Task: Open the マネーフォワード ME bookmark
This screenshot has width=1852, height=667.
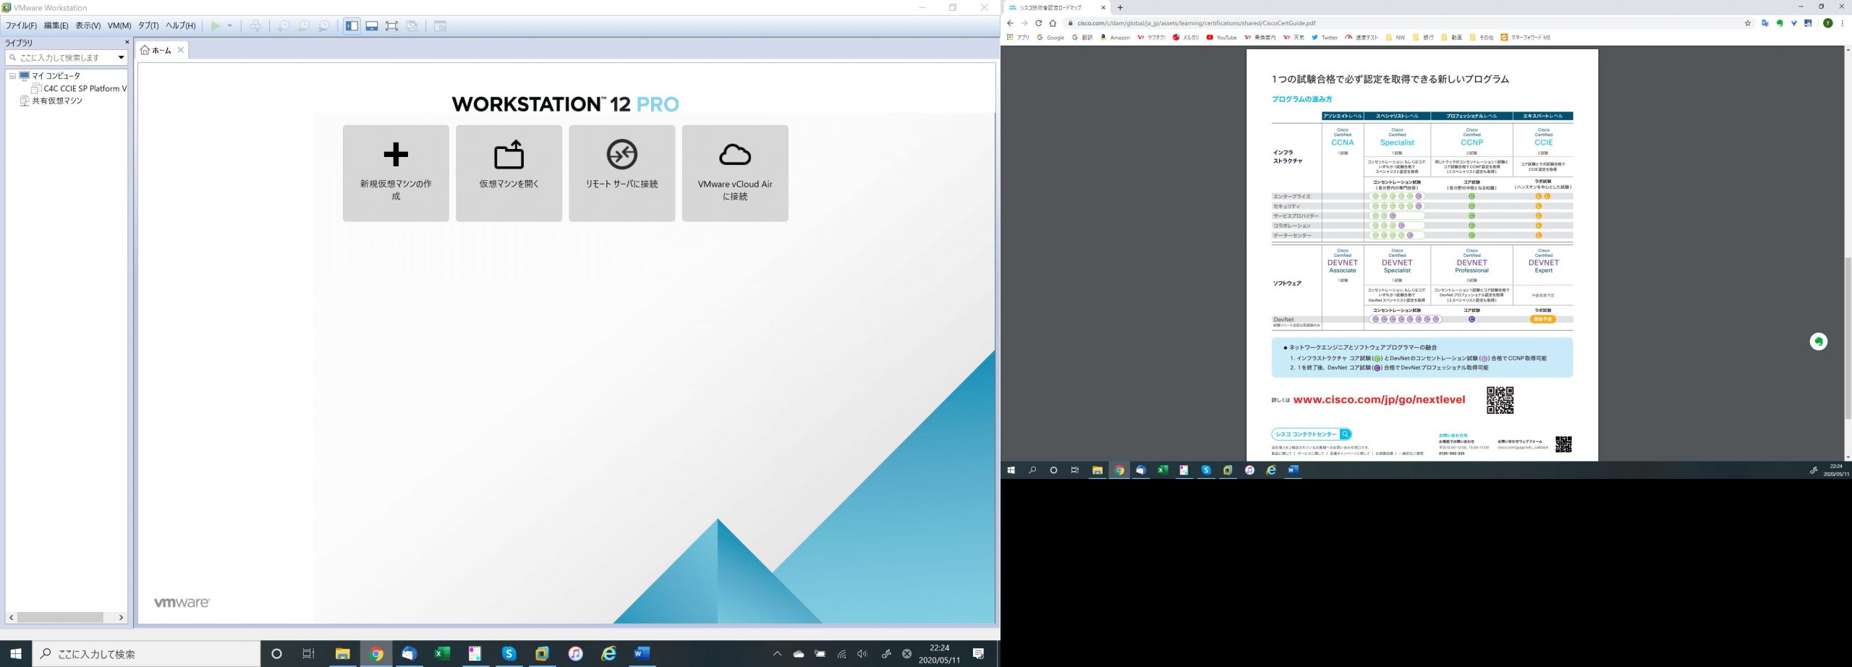Action: (x=1526, y=38)
